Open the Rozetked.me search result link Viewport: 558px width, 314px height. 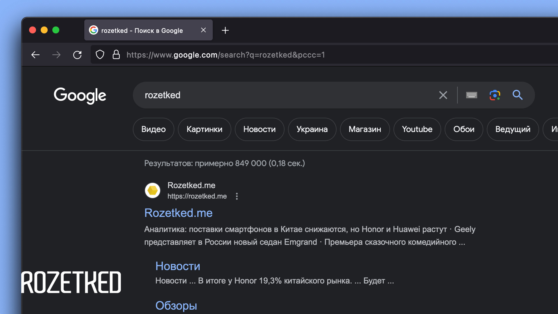point(178,213)
